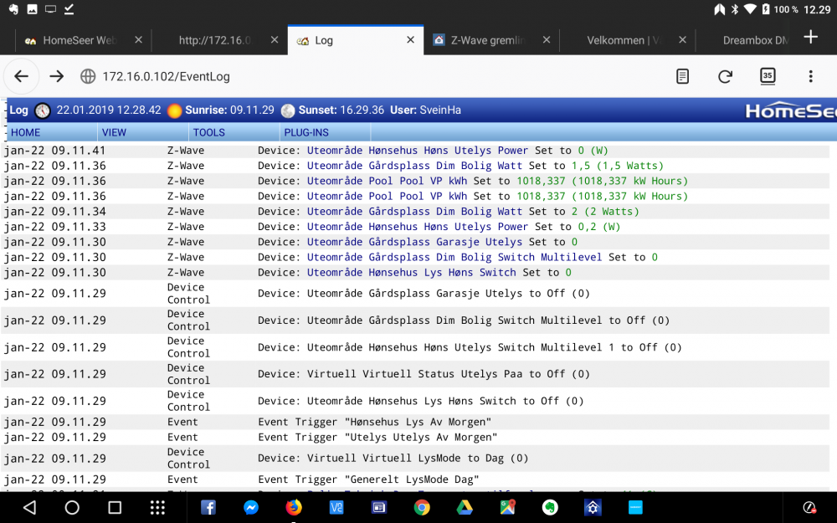Open the tab overview showing 35 tabs
Image resolution: width=837 pixels, height=523 pixels.
[x=768, y=75]
